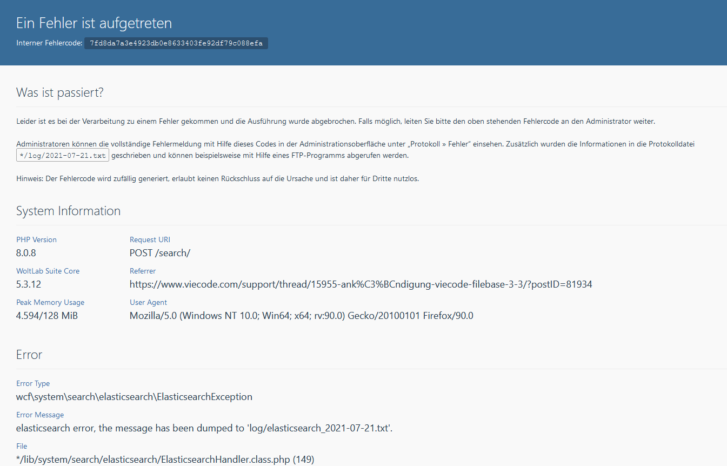The height and width of the screenshot is (466, 727).
Task: Click the "User Agent" field label
Action: tap(148, 302)
